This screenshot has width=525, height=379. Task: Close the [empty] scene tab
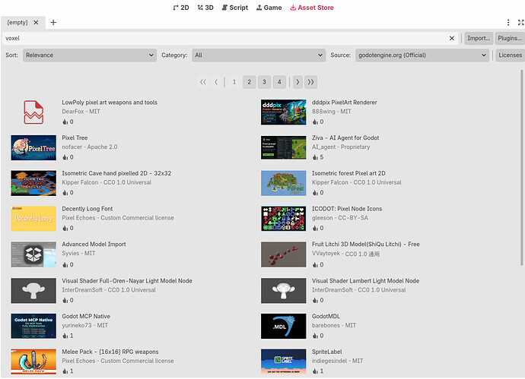point(36,22)
